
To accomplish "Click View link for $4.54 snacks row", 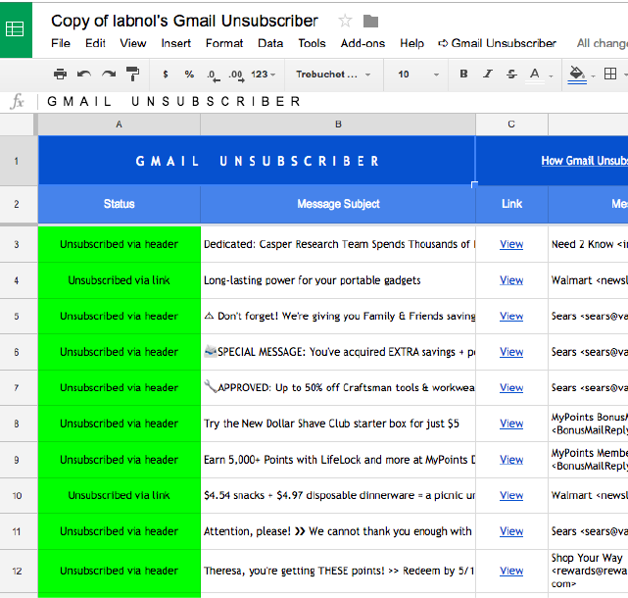I will tap(511, 495).
